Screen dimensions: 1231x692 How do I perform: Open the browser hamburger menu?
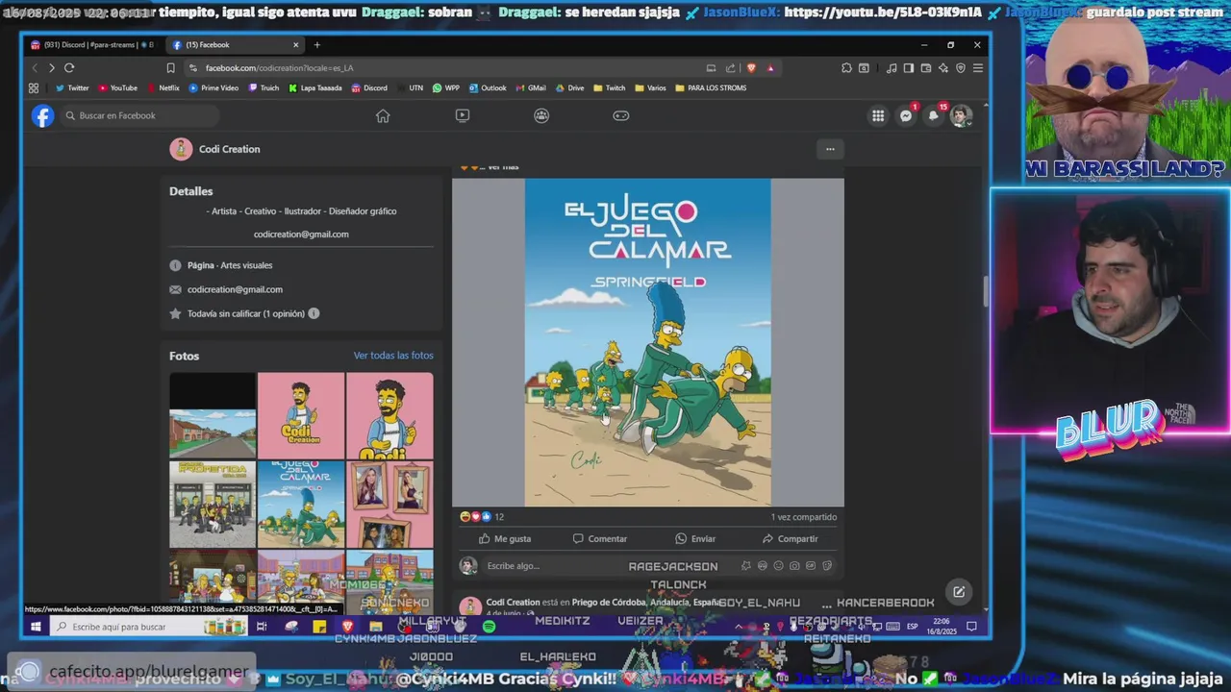(x=977, y=68)
